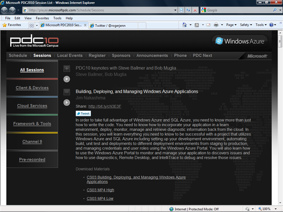Download CS03 MP4 Low link
283x212 pixels.
click(100, 198)
